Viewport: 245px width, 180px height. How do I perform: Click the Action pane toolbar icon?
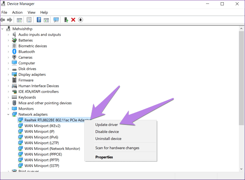click(46, 20)
